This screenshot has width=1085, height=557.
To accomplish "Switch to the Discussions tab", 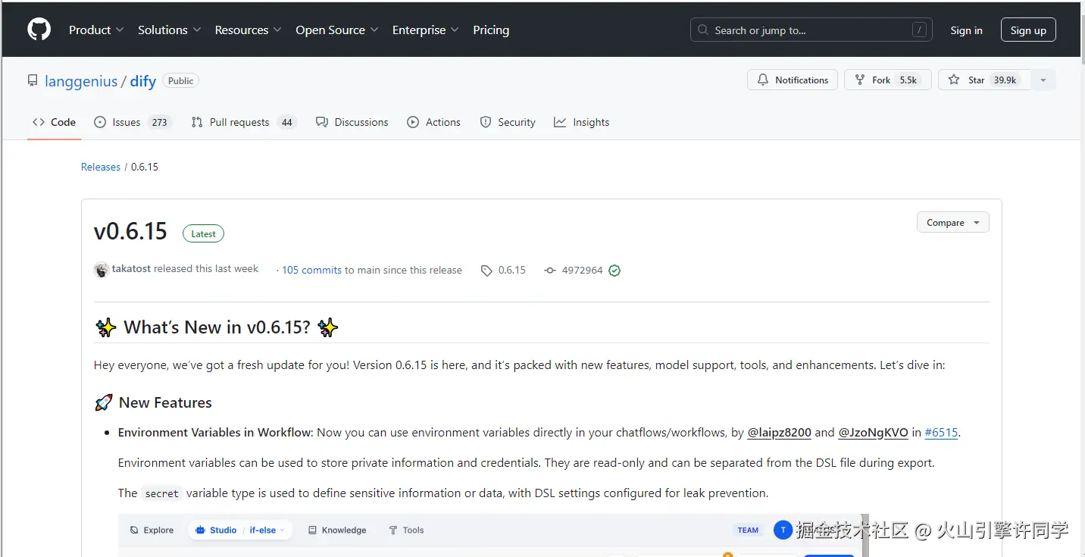I will (x=352, y=122).
